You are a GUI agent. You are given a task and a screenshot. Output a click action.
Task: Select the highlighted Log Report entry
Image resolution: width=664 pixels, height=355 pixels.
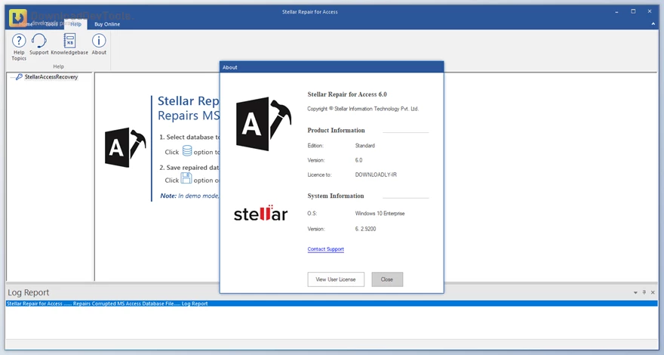[x=331, y=304]
